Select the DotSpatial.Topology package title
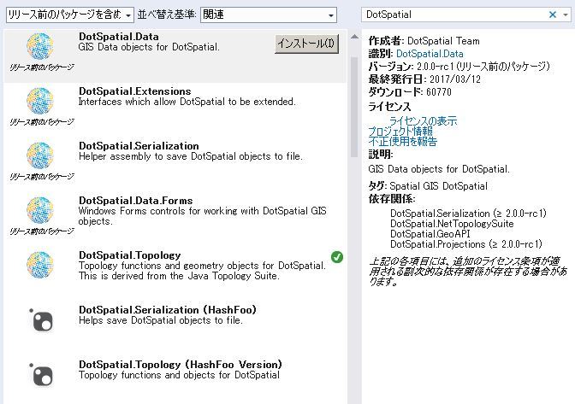This screenshot has height=404, width=575. (x=130, y=255)
